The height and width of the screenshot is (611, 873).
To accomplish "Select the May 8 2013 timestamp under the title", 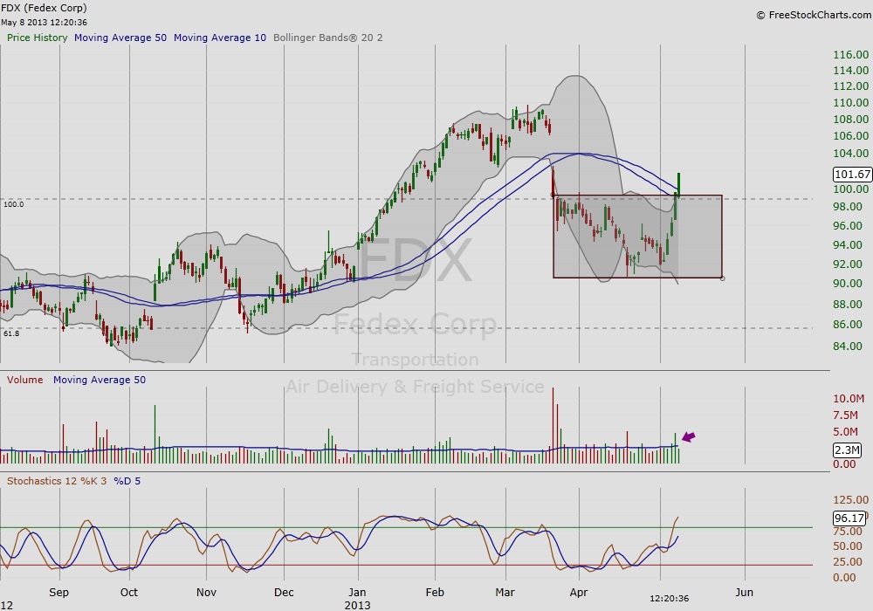I will click(44, 23).
